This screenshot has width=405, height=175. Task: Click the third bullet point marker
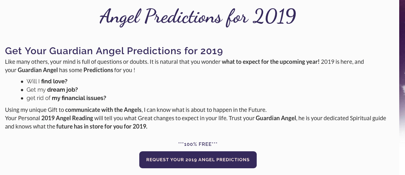(22, 98)
